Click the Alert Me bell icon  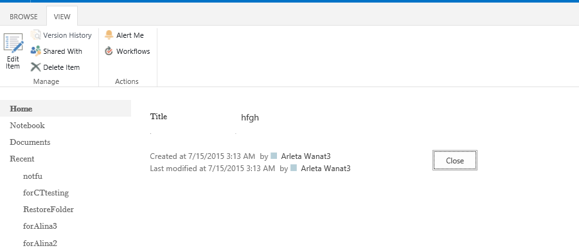[109, 35]
